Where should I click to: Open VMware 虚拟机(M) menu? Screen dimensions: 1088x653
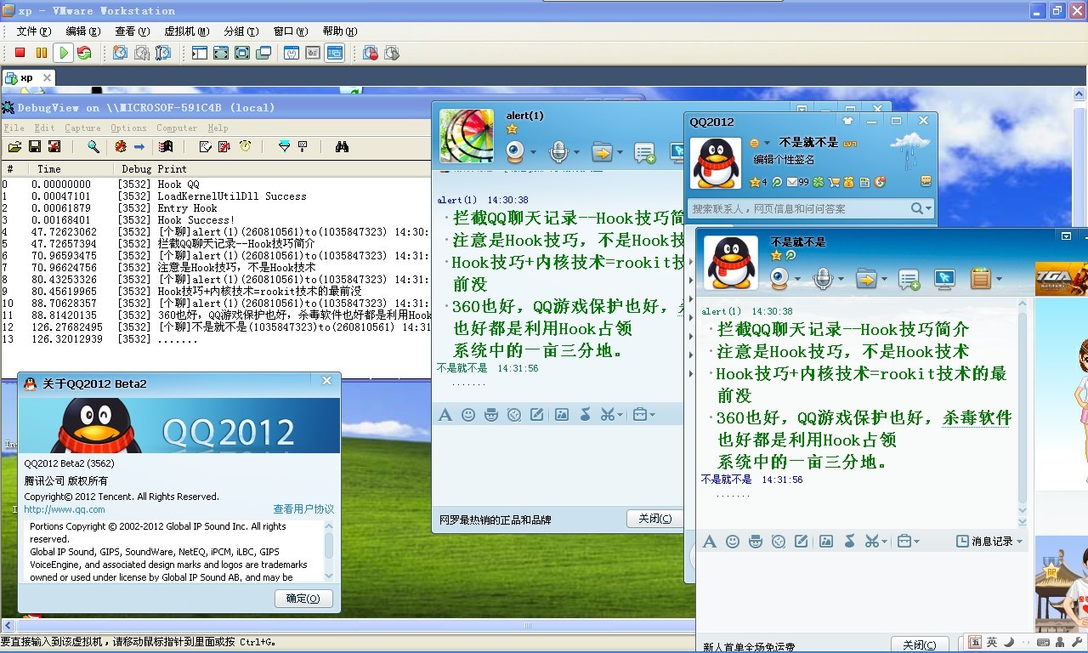[x=187, y=31]
